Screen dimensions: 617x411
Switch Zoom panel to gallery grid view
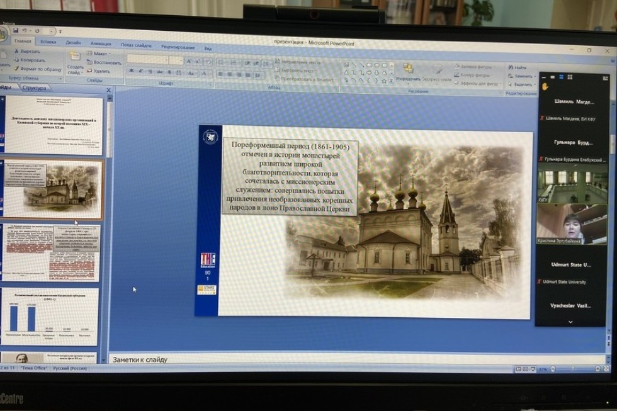(570, 77)
